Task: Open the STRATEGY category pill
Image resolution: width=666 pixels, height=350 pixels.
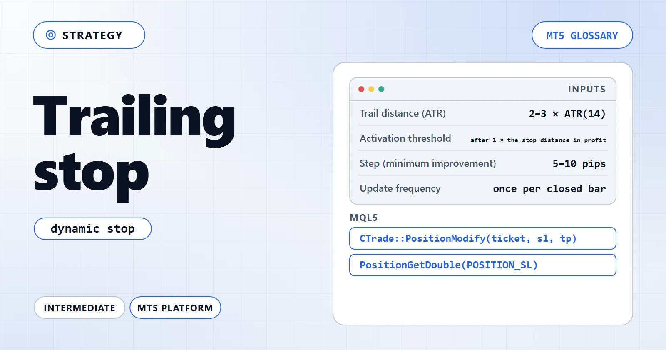Action: click(89, 35)
